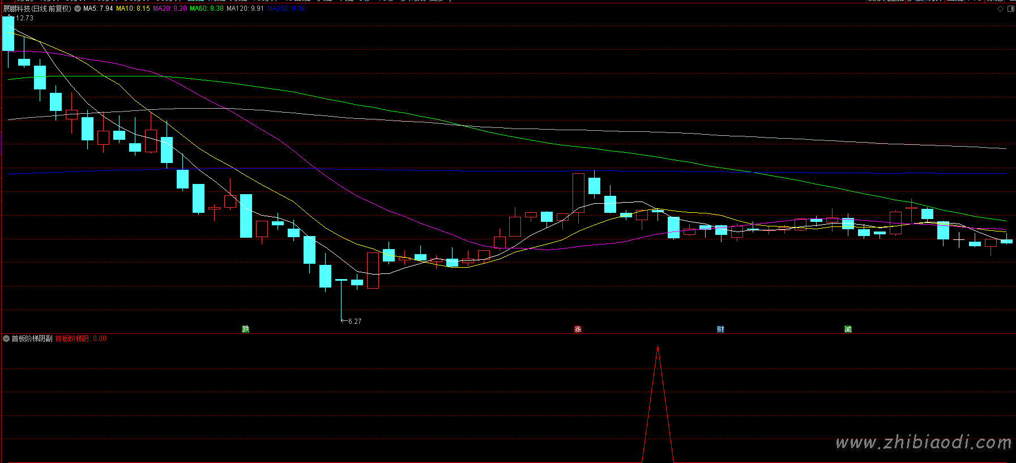
Task: Select the MA20: 8.20 label
Action: click(170, 8)
